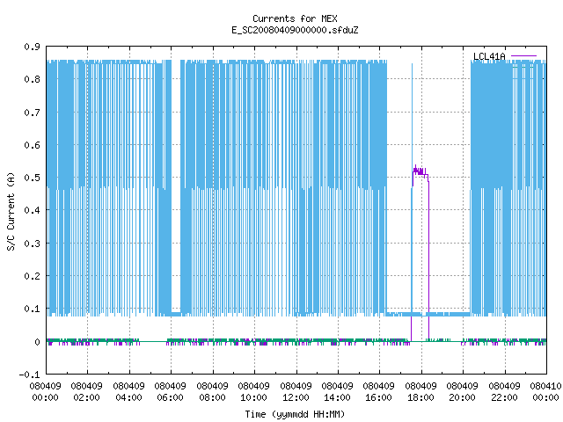Click the x-axis time label '06:00'

click(x=170, y=397)
